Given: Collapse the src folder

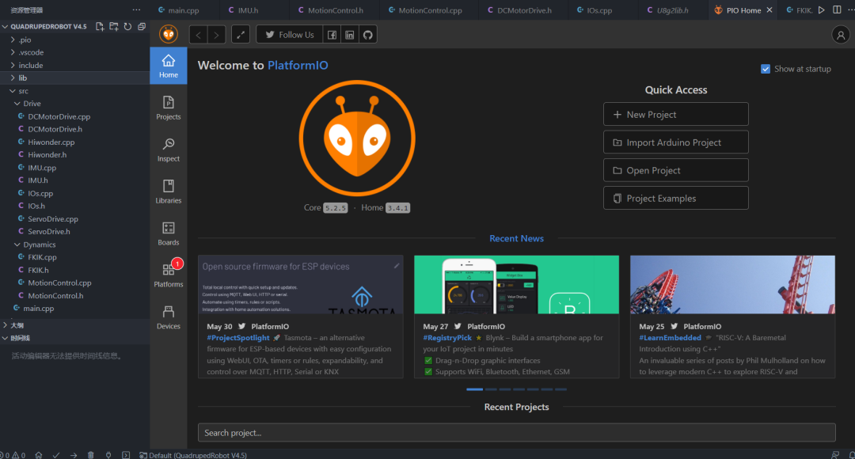Looking at the screenshot, I should pos(74,91).
